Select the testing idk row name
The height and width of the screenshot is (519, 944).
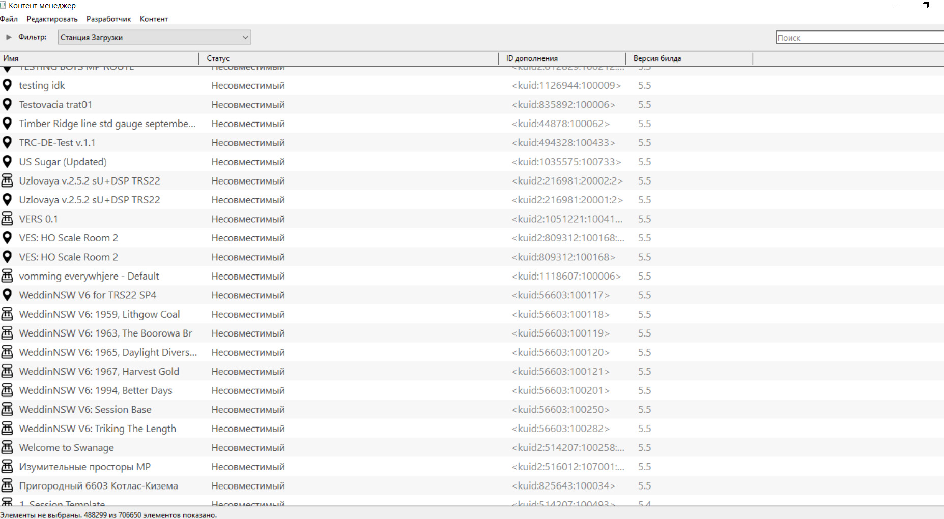(42, 85)
